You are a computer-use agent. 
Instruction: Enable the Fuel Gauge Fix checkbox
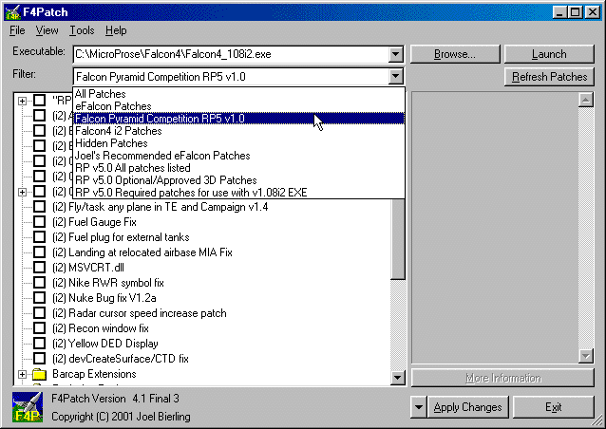pos(39,221)
